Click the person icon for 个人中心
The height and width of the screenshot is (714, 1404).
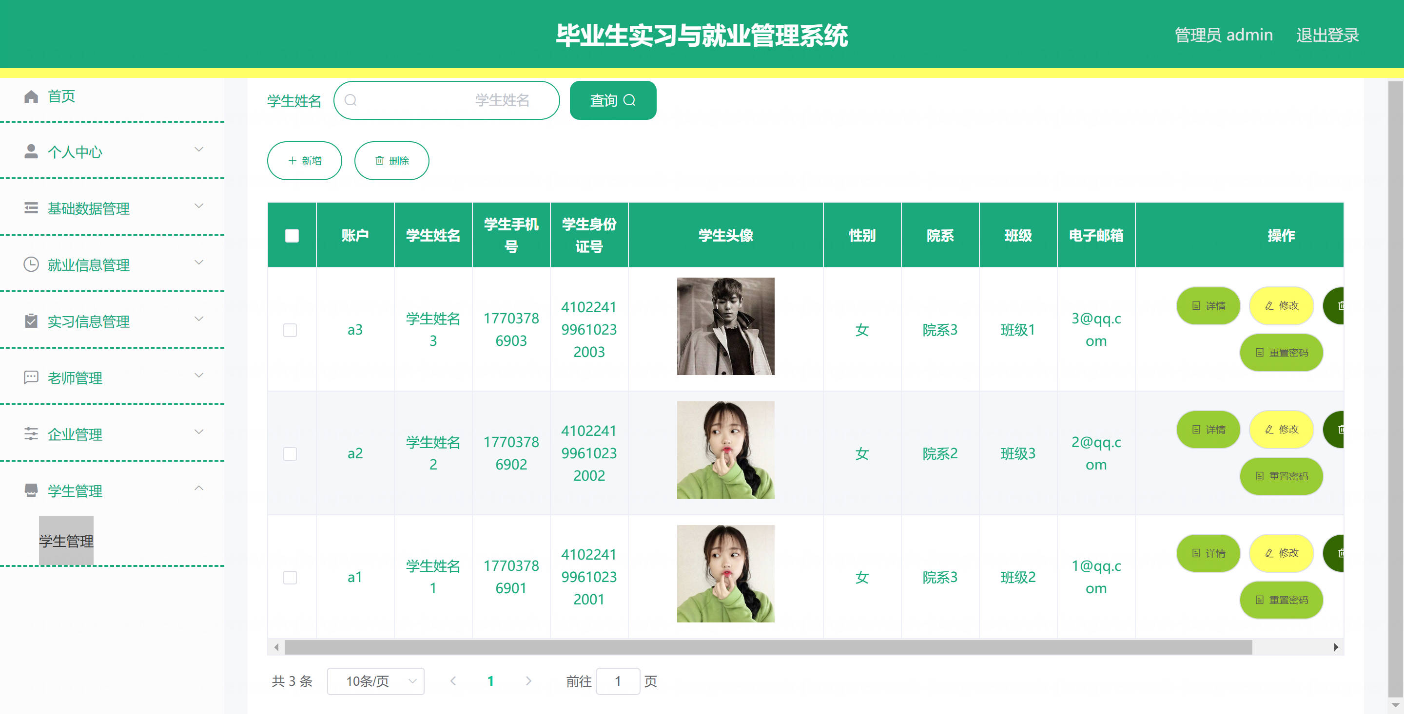[x=31, y=151]
